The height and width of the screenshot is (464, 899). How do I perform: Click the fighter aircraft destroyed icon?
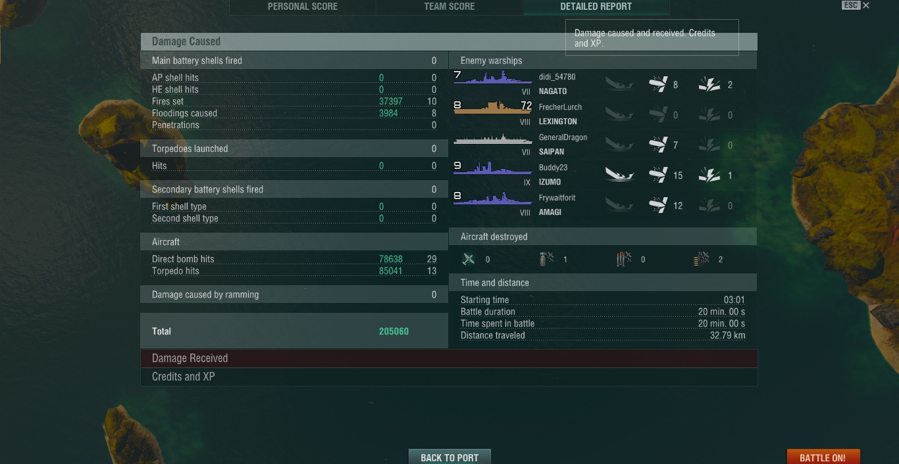tap(469, 259)
